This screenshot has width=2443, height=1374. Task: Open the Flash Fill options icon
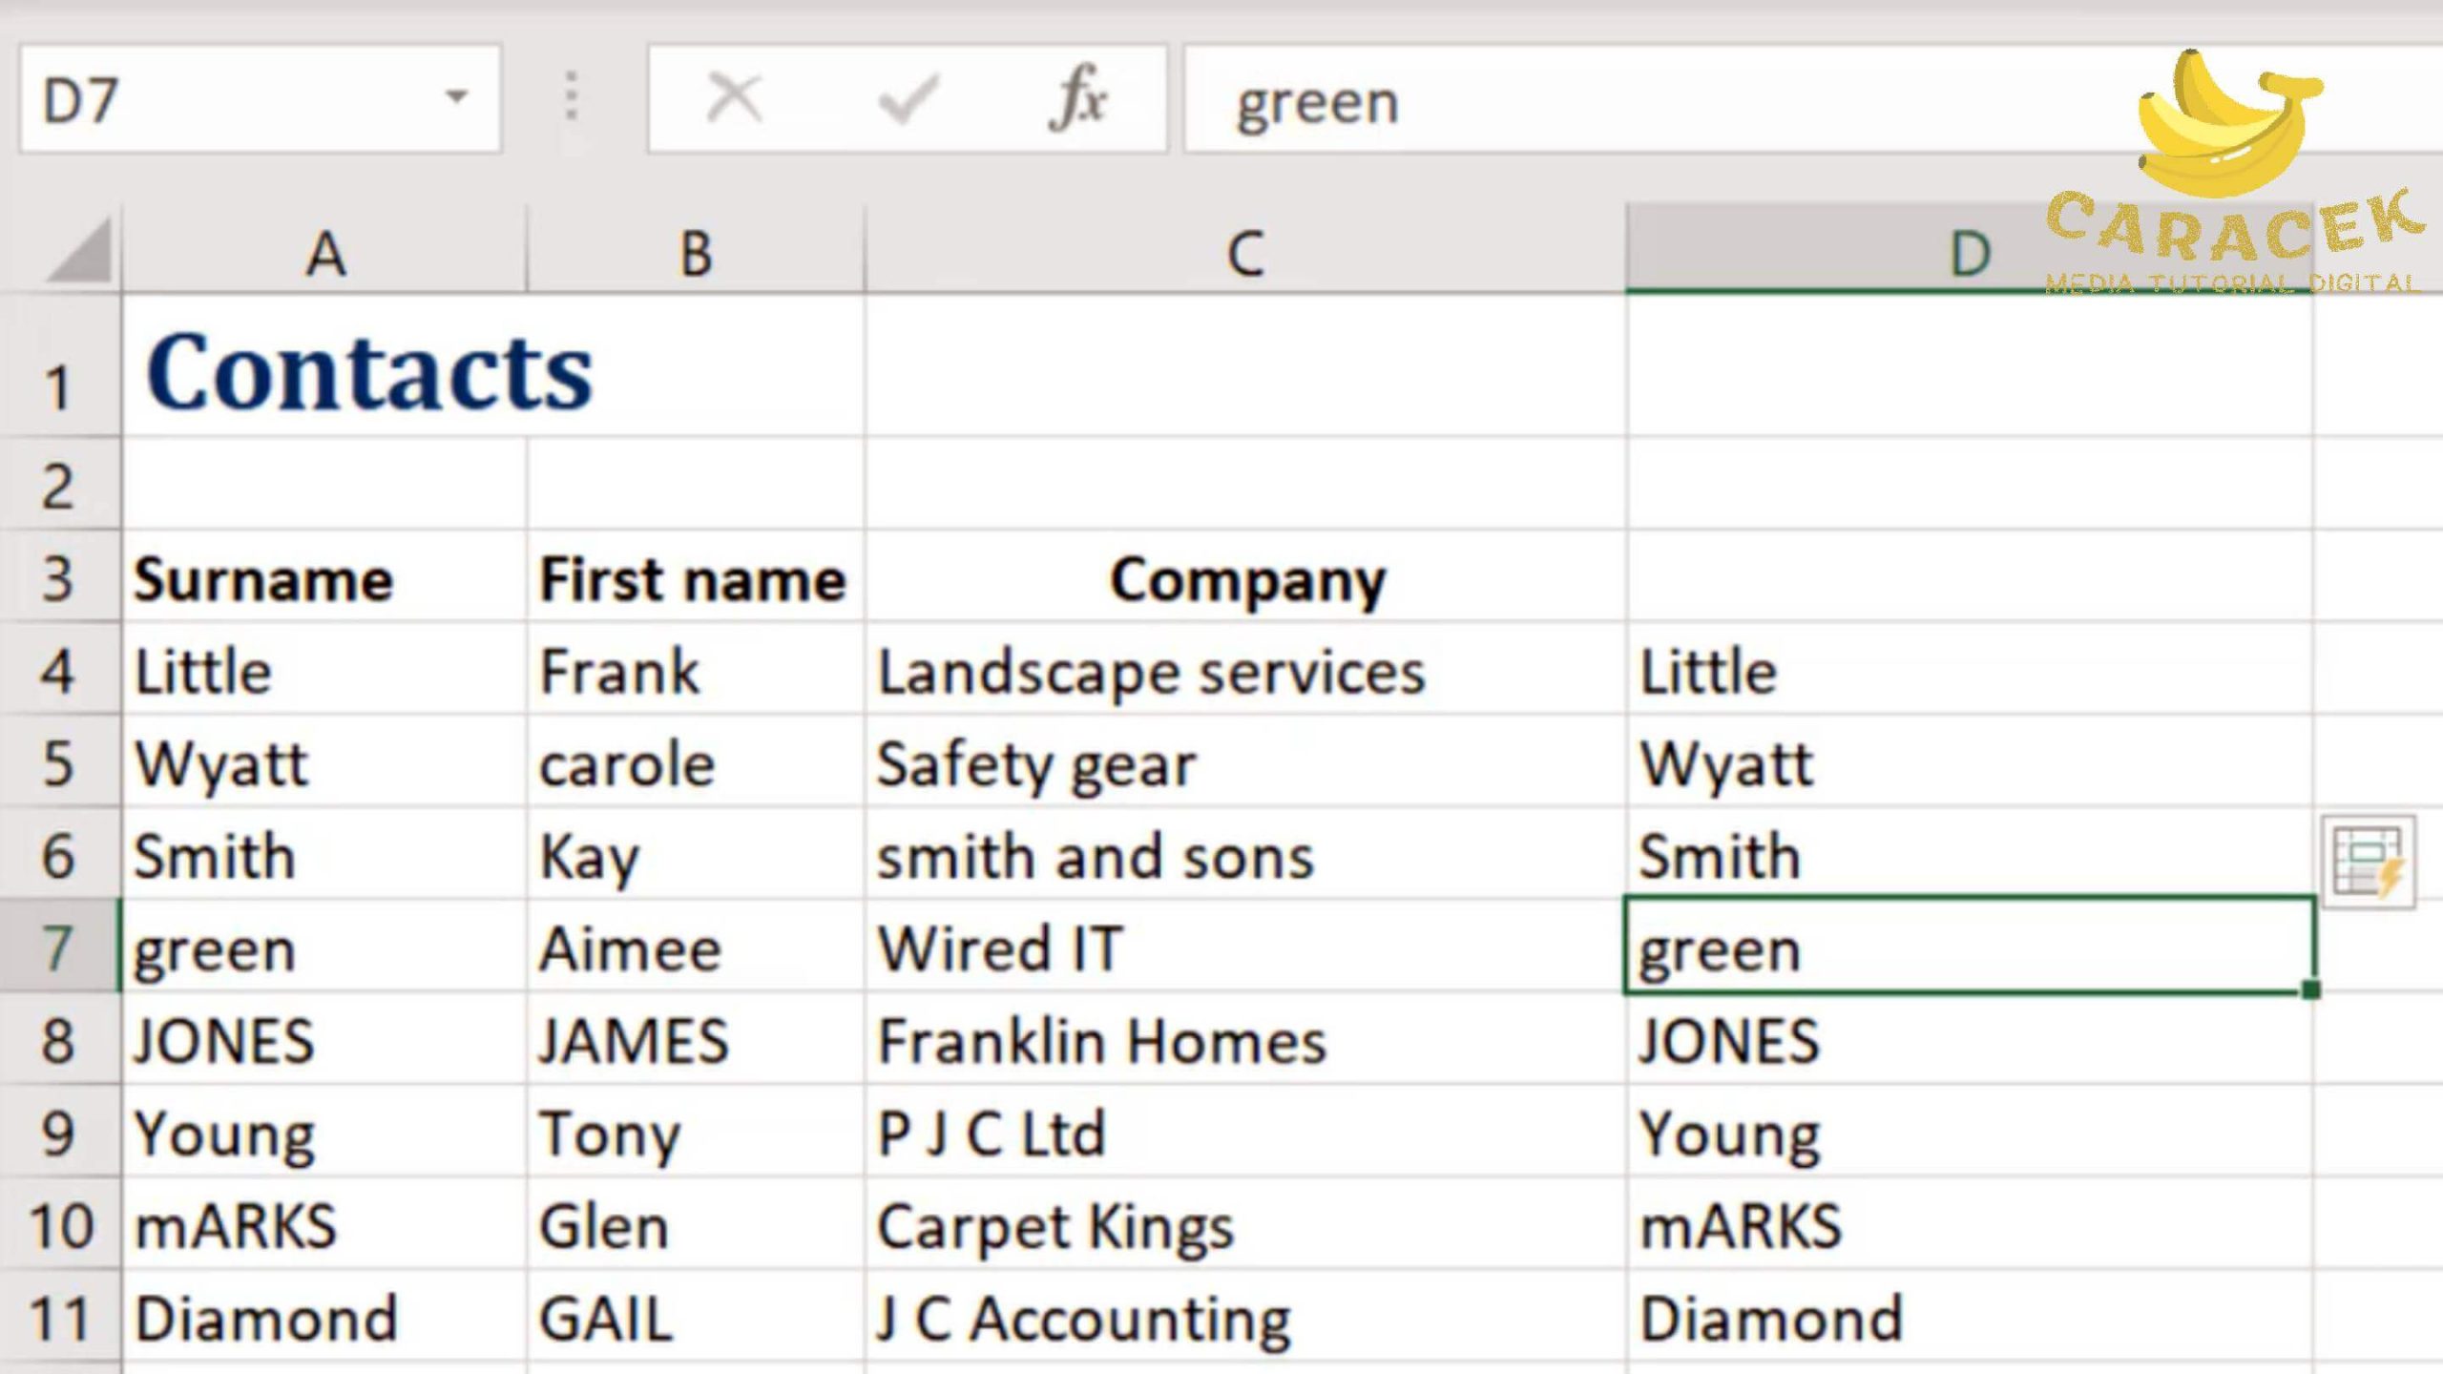click(x=2368, y=862)
